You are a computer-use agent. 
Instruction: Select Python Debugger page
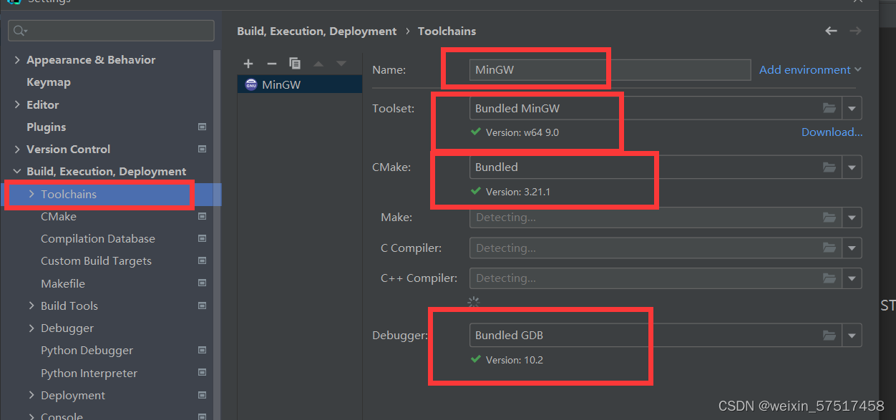(x=87, y=351)
